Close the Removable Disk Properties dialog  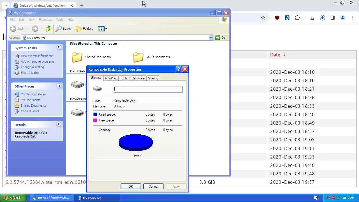(x=185, y=69)
